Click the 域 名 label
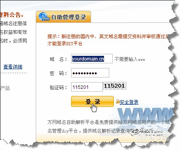The width and height of the screenshot is (181, 151). (58, 59)
